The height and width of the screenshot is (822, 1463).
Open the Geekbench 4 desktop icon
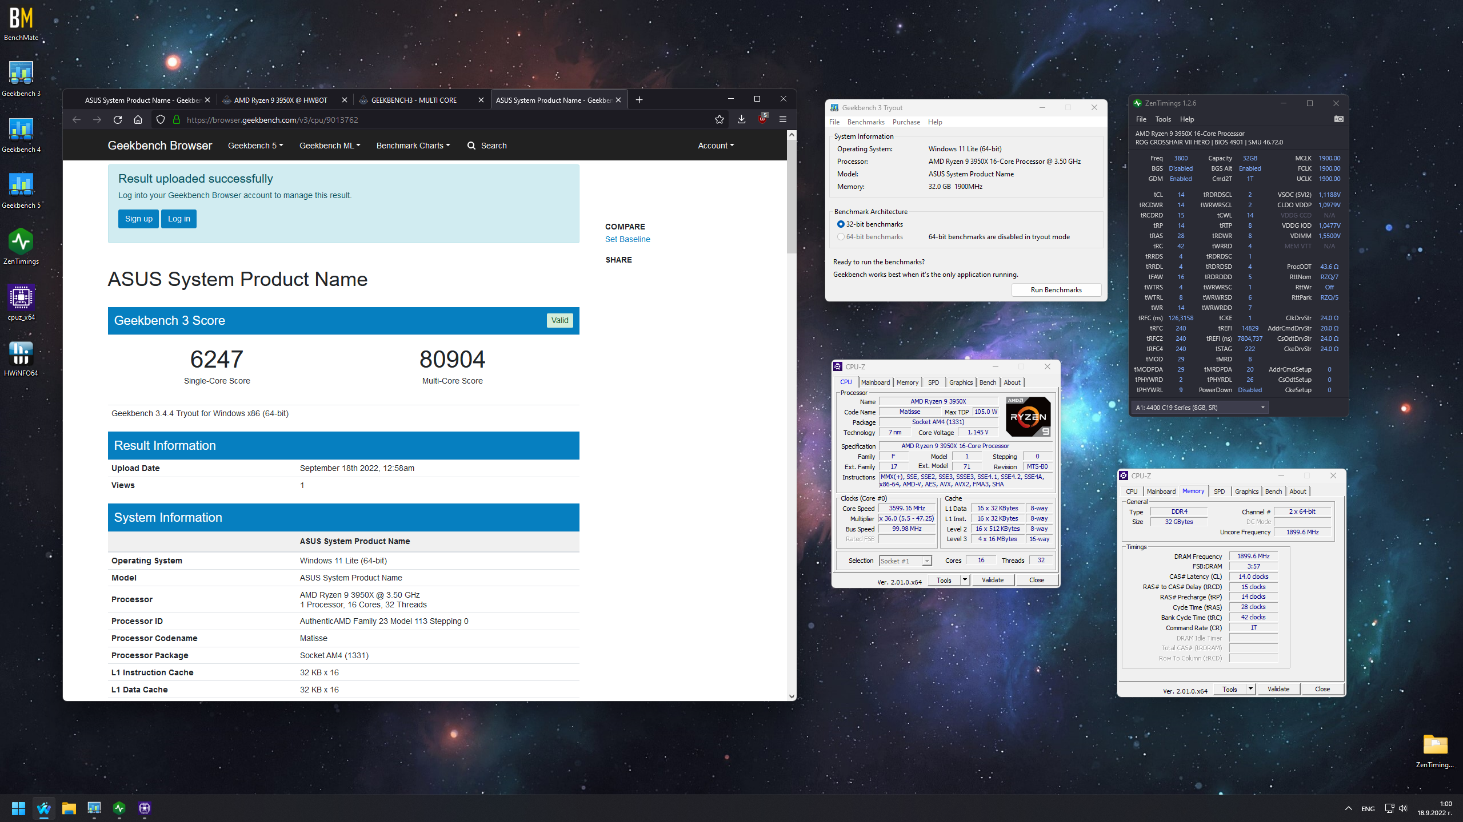pos(21,135)
